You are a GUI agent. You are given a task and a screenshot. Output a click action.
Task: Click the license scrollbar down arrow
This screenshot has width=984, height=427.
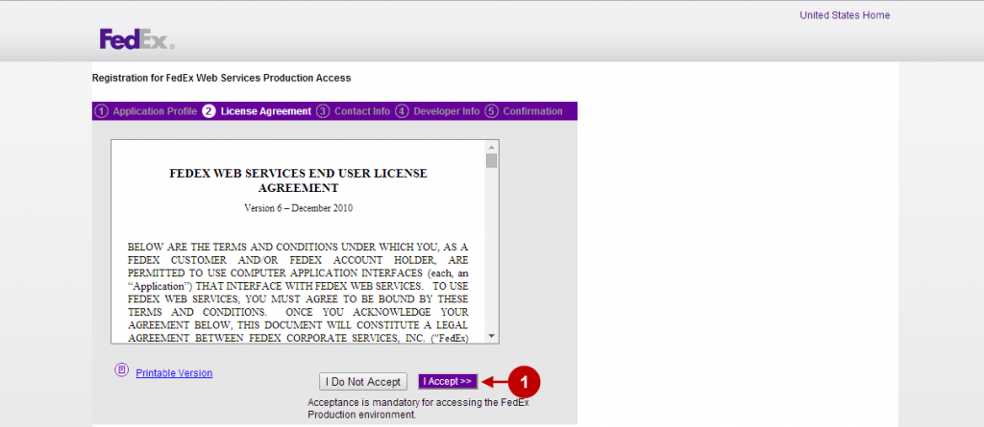pyautogui.click(x=491, y=337)
